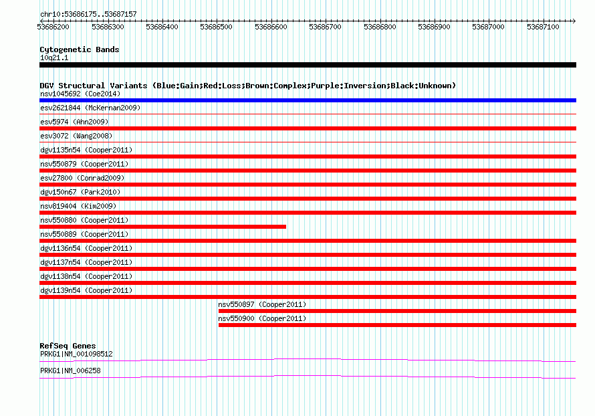Select the short red nsv550880 loss bar

163,227
